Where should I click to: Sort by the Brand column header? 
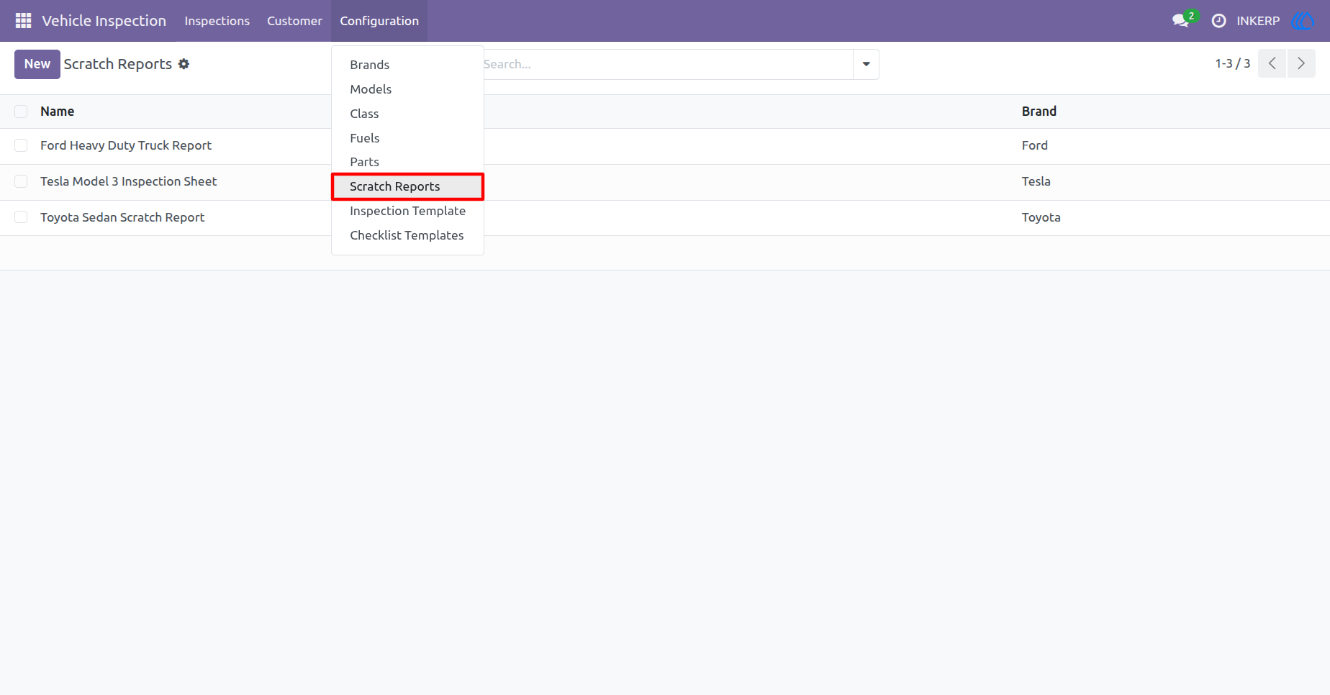point(1039,112)
